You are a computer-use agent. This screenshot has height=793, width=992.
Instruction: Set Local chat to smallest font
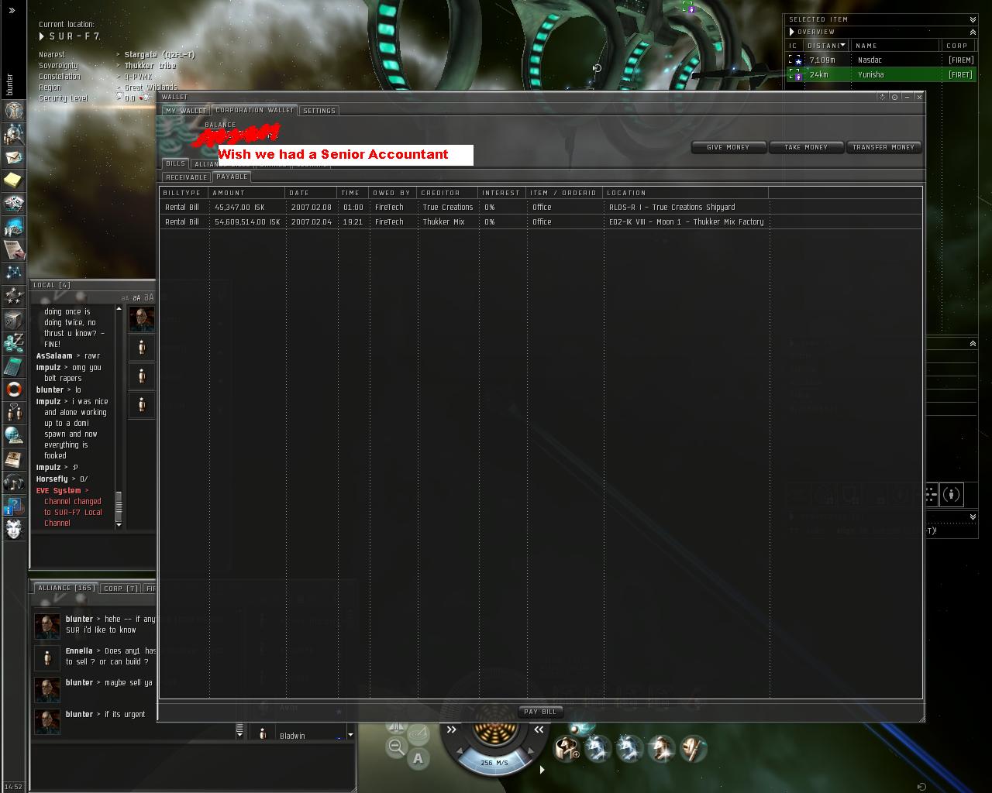pyautogui.click(x=125, y=298)
